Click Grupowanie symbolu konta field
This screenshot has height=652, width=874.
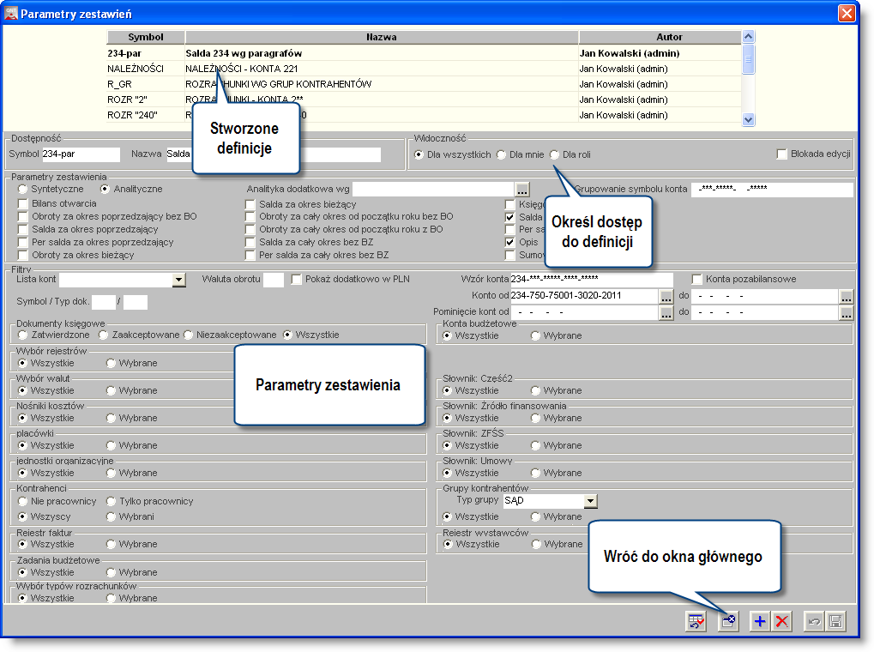[772, 189]
